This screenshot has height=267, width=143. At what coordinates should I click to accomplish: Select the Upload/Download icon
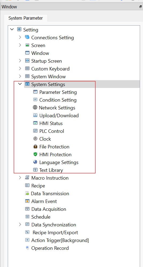pyautogui.click(x=35, y=115)
